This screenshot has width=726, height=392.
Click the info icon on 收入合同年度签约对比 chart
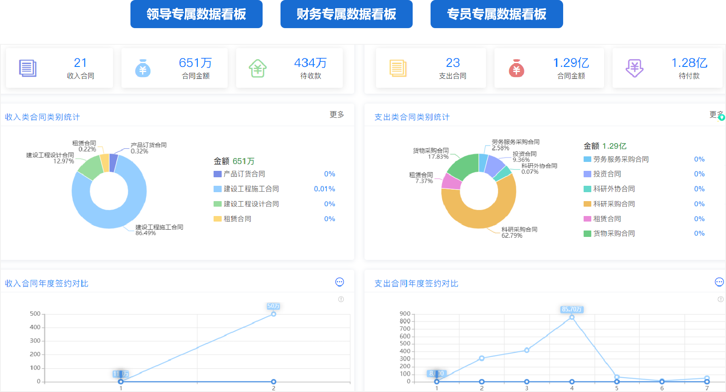[341, 299]
